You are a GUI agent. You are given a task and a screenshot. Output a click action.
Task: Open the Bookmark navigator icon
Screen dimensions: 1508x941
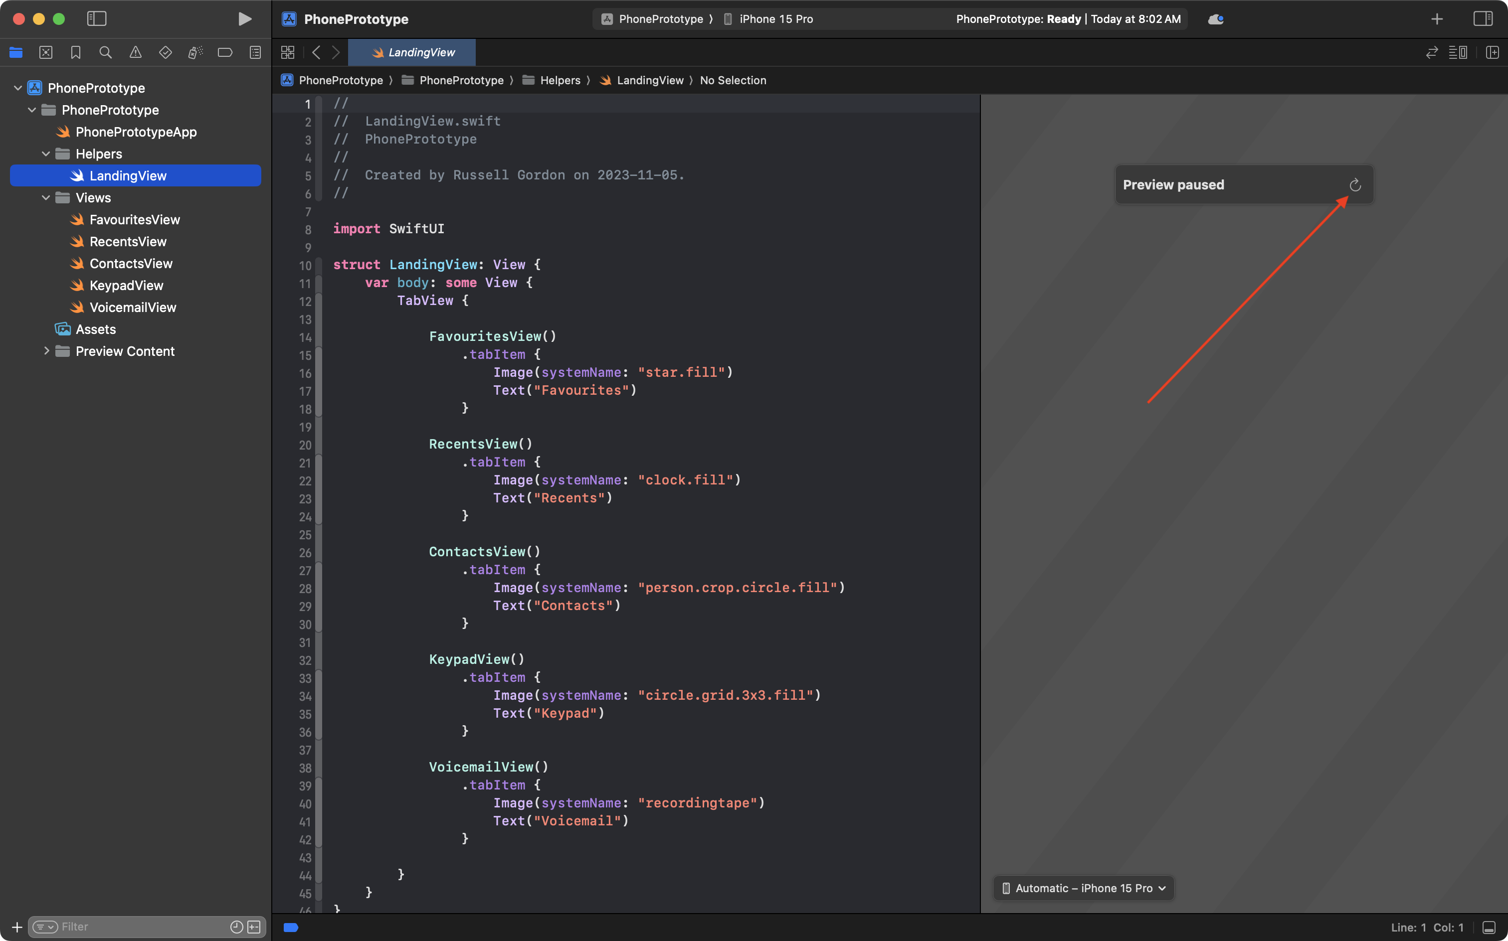pos(75,52)
